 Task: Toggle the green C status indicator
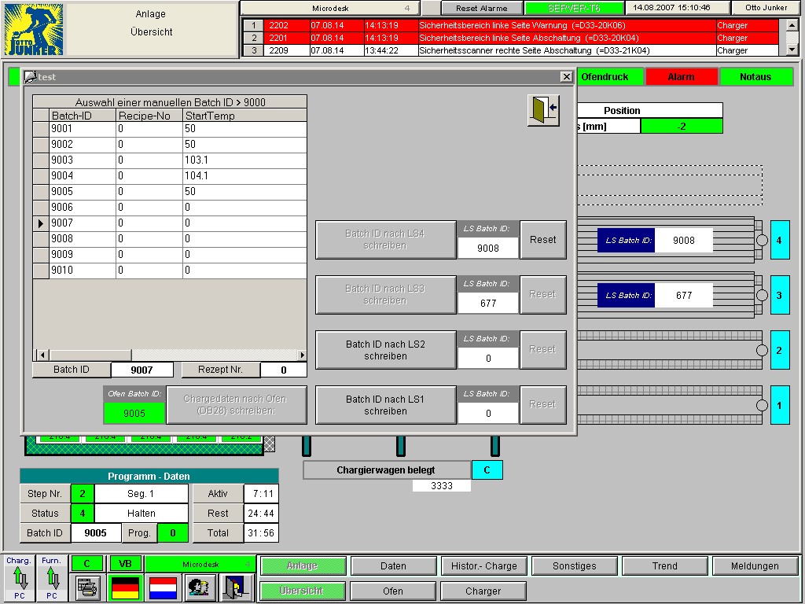[x=87, y=564]
